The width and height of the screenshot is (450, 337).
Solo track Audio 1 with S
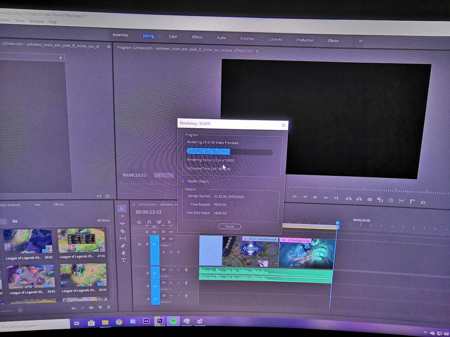click(178, 270)
